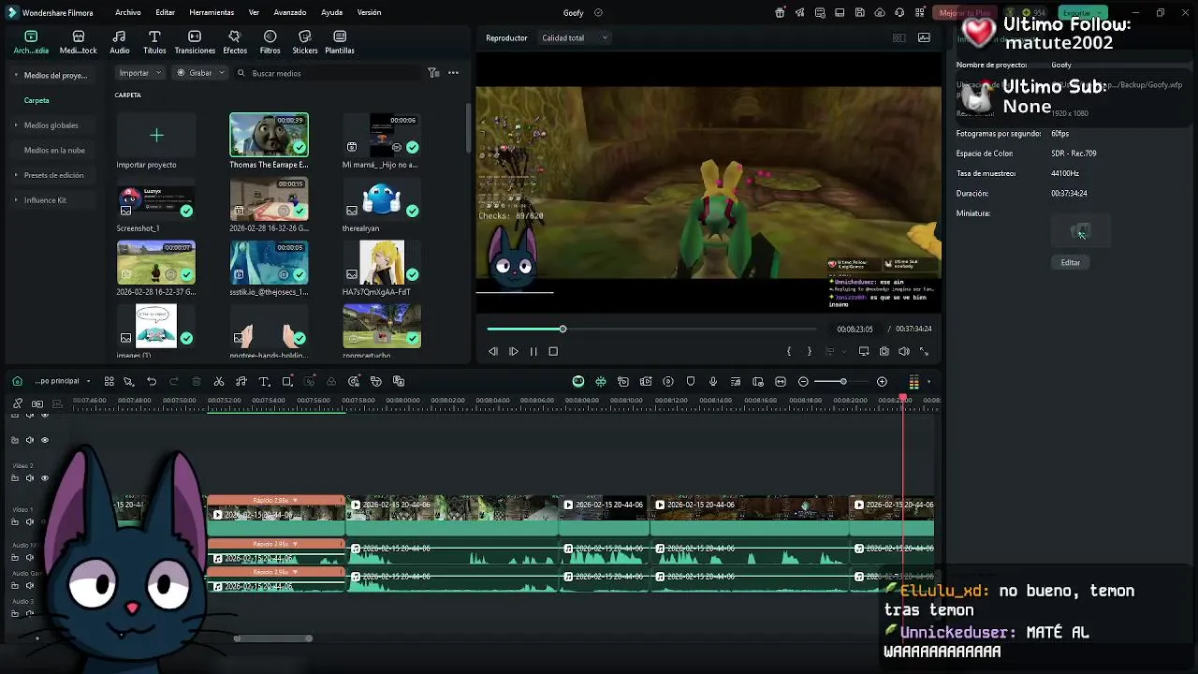Expand Presets de edición
The image size is (1198, 674).
pos(53,175)
